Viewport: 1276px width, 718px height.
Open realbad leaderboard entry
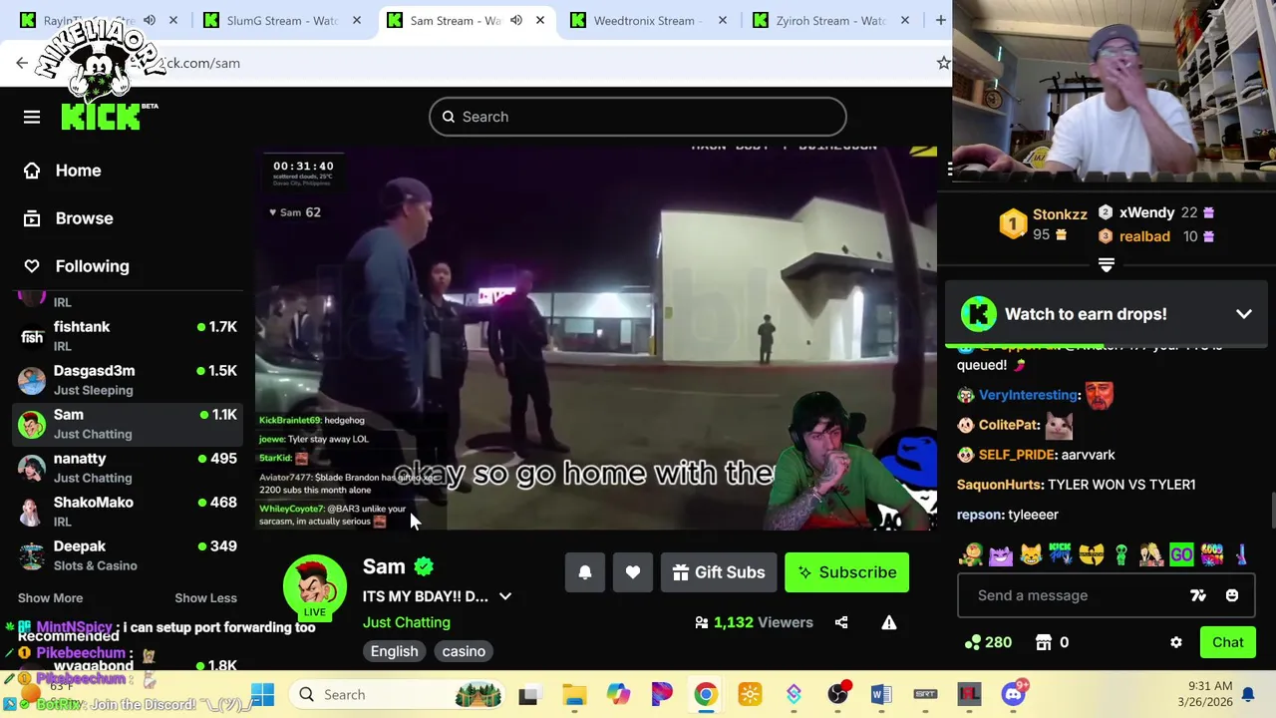tap(1155, 236)
